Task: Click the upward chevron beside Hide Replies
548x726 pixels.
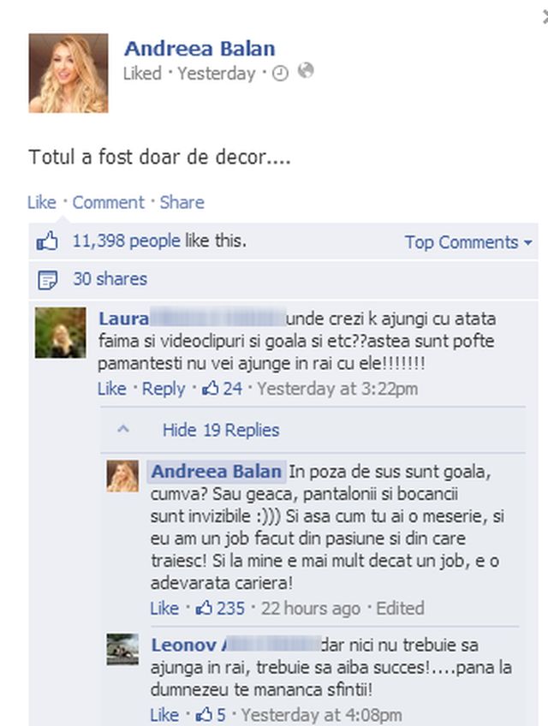Action: (x=123, y=429)
